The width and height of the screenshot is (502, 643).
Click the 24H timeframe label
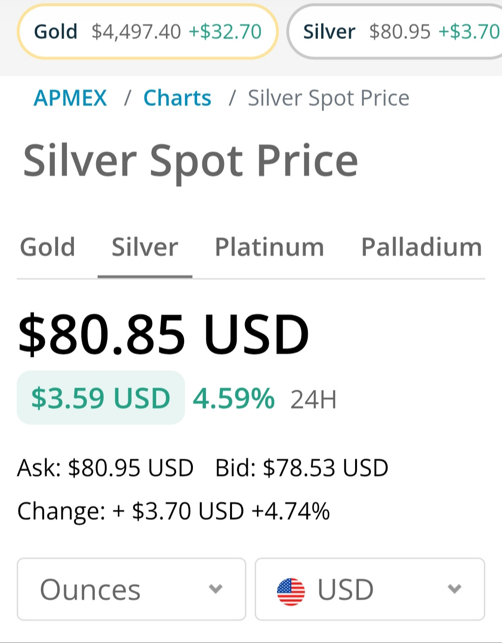pos(313,399)
